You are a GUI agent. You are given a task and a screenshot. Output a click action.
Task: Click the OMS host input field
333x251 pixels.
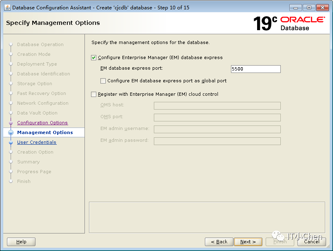click(x=217, y=106)
